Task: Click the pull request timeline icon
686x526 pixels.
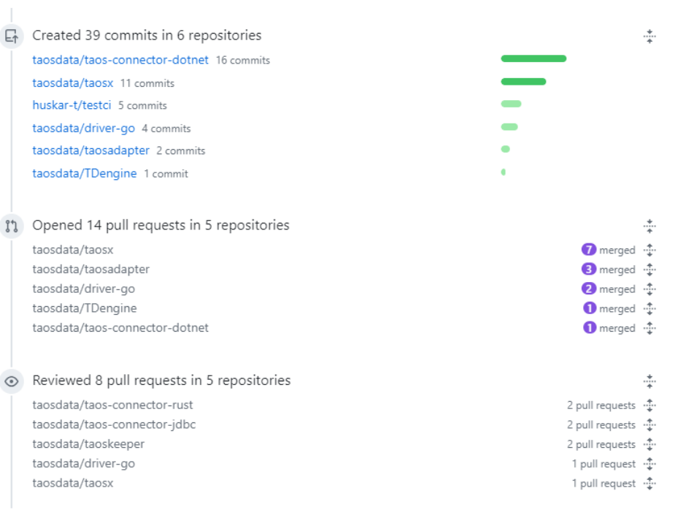Action: coord(12,226)
